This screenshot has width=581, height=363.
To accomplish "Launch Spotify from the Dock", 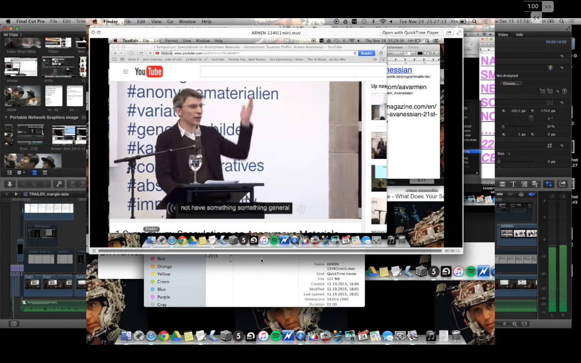I will pyautogui.click(x=276, y=336).
